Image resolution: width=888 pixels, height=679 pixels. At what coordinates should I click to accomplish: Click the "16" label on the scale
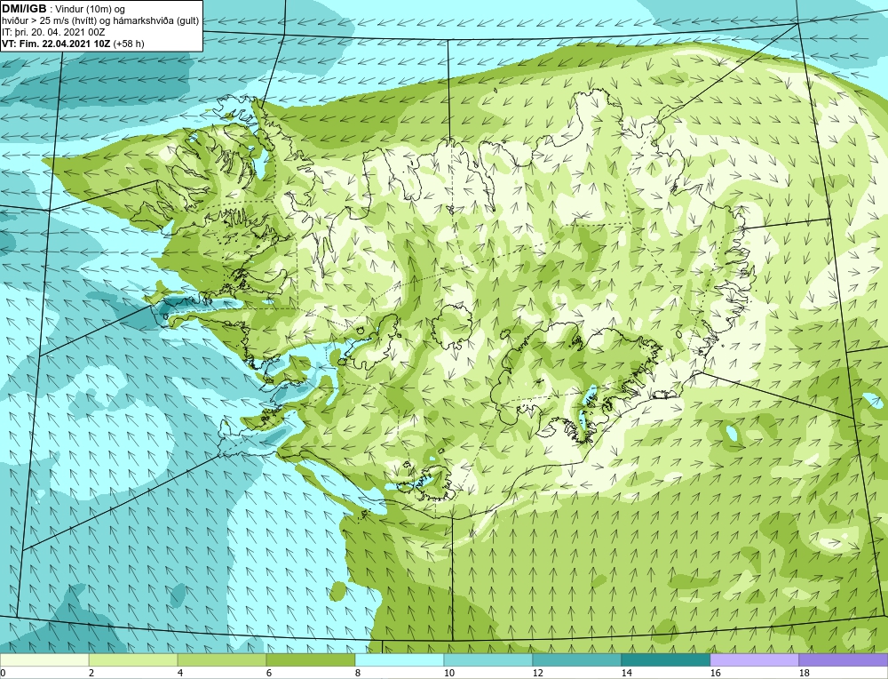(716, 673)
